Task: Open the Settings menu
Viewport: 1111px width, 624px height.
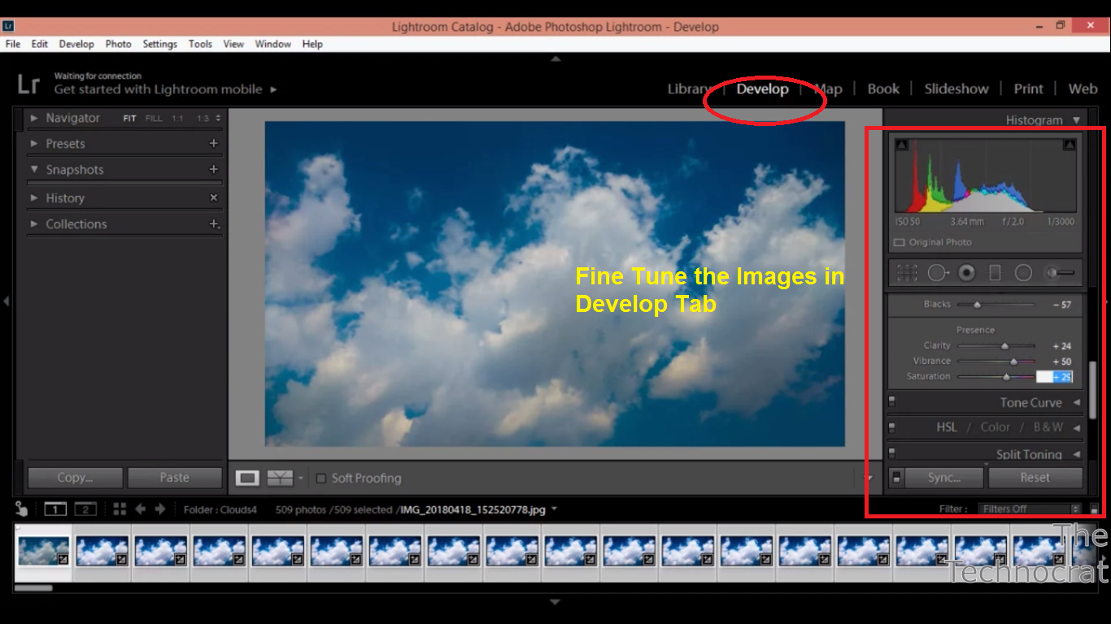Action: pyautogui.click(x=159, y=44)
